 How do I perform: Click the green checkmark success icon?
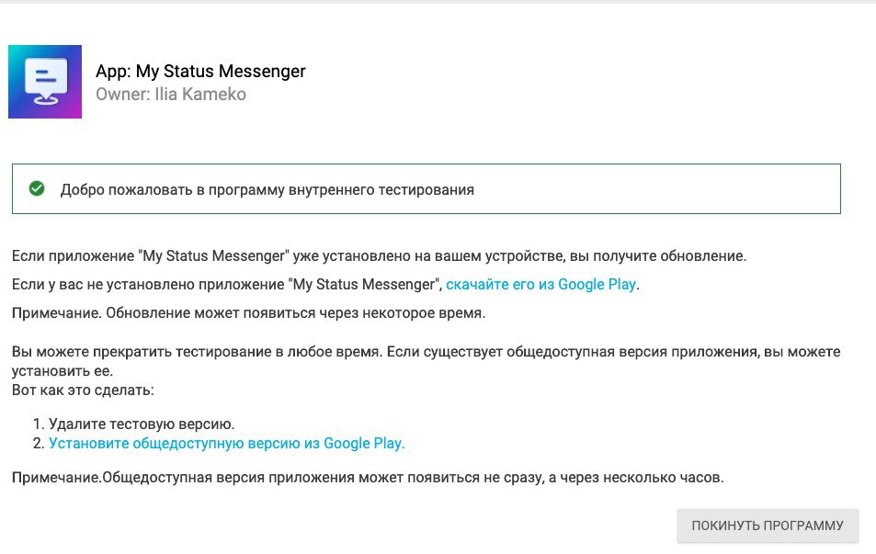[37, 188]
